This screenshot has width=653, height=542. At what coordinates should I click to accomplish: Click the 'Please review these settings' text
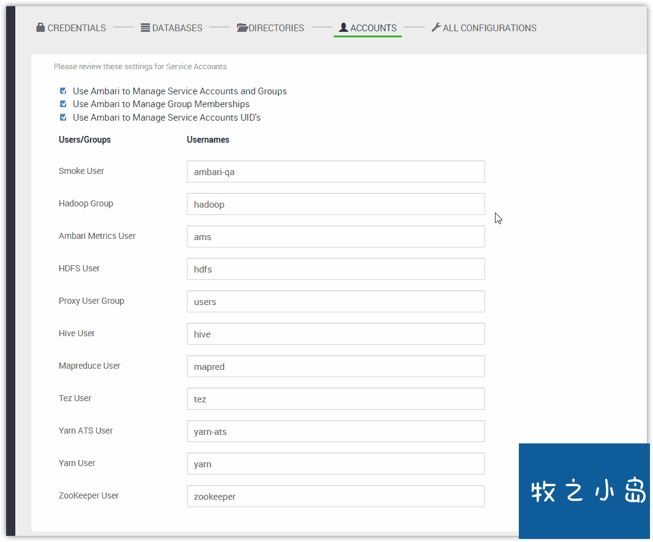140,67
